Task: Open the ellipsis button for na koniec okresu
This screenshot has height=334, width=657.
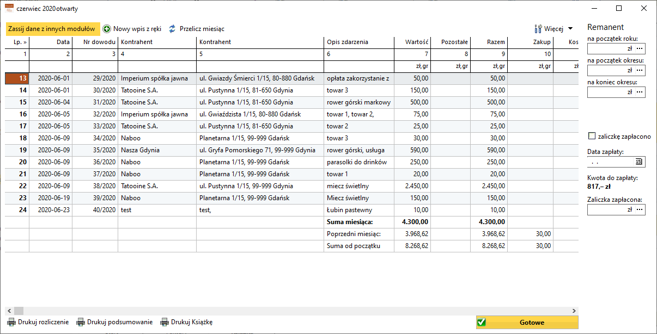Action: [x=639, y=92]
